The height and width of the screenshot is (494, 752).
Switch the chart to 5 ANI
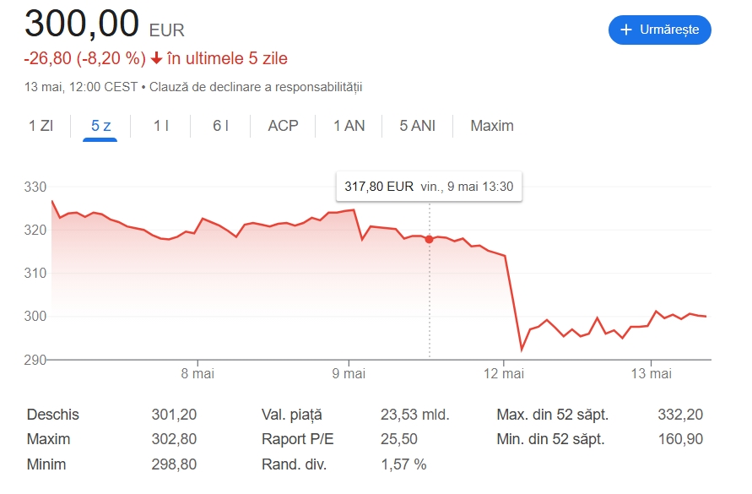(417, 126)
